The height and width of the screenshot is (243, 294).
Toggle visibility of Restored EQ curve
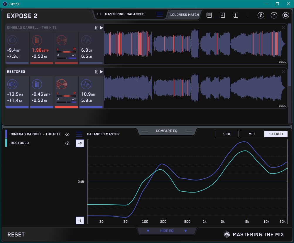click(67, 143)
